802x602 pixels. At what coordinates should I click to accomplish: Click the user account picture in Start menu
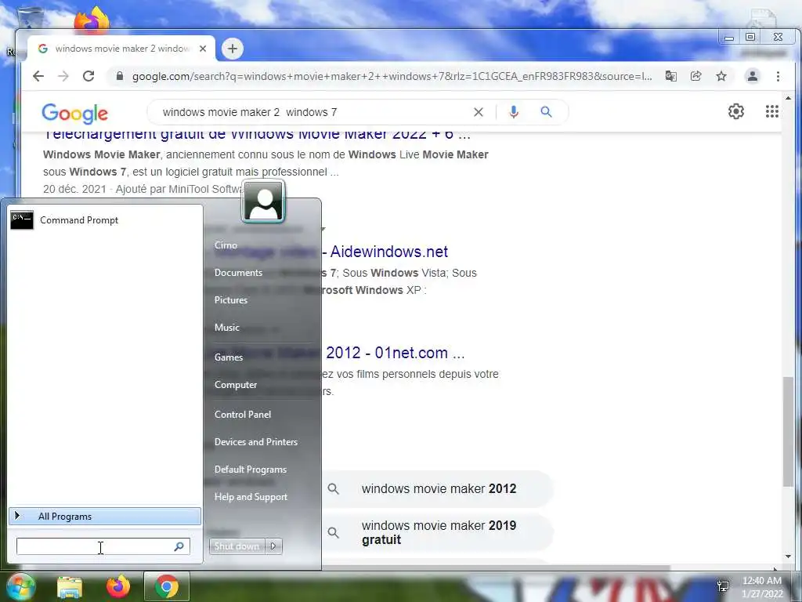pos(263,201)
